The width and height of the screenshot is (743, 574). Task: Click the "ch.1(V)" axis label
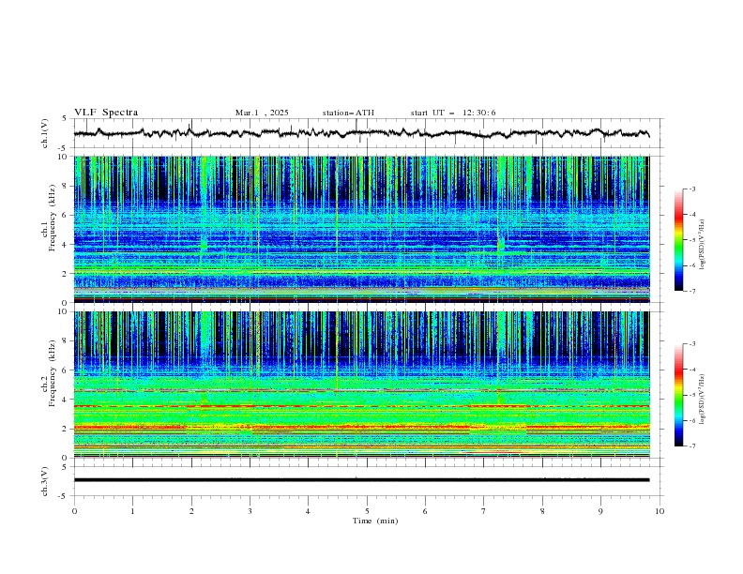(44, 133)
